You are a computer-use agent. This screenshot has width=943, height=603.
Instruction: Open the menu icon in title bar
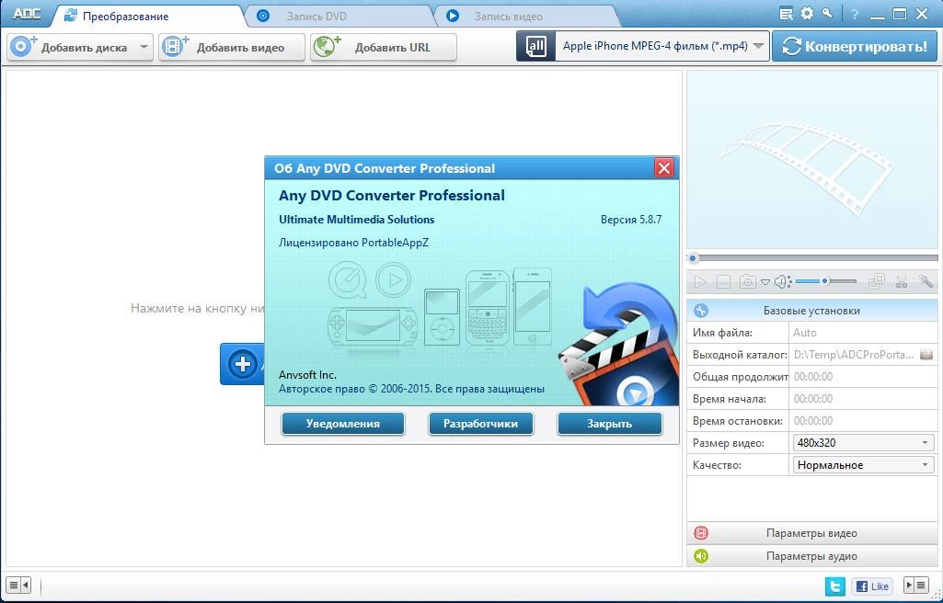pyautogui.click(x=786, y=14)
